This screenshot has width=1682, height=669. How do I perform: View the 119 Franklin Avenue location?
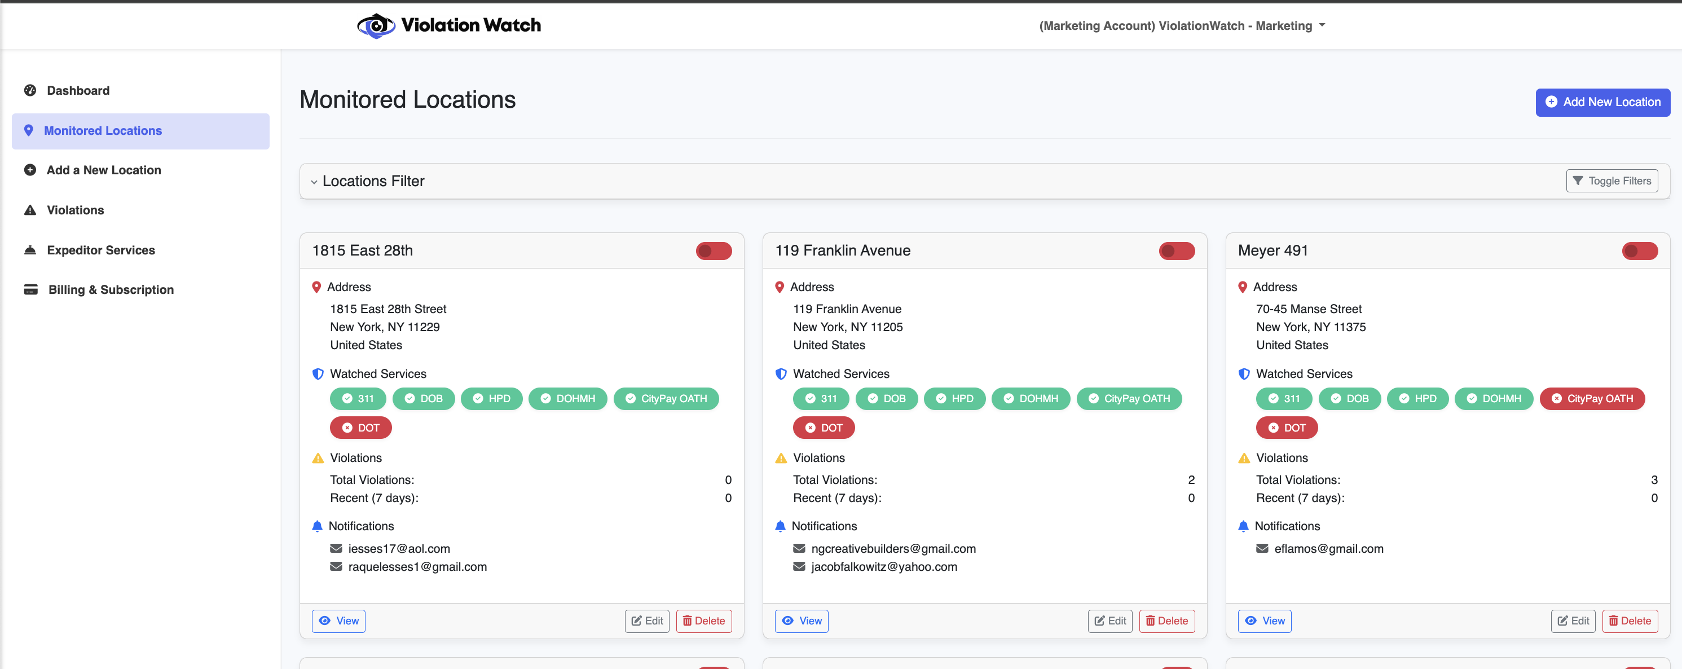tap(801, 620)
